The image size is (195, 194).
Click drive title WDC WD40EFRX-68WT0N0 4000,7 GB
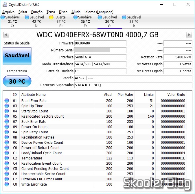tap(97, 35)
